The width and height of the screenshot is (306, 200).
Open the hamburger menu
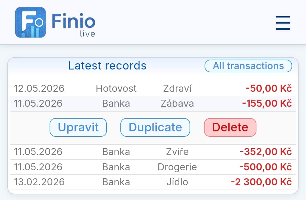(283, 23)
